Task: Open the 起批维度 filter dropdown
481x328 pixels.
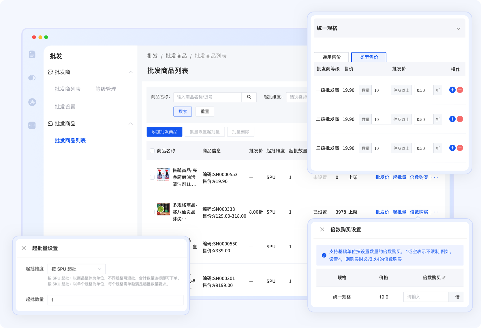Action: coord(297,97)
